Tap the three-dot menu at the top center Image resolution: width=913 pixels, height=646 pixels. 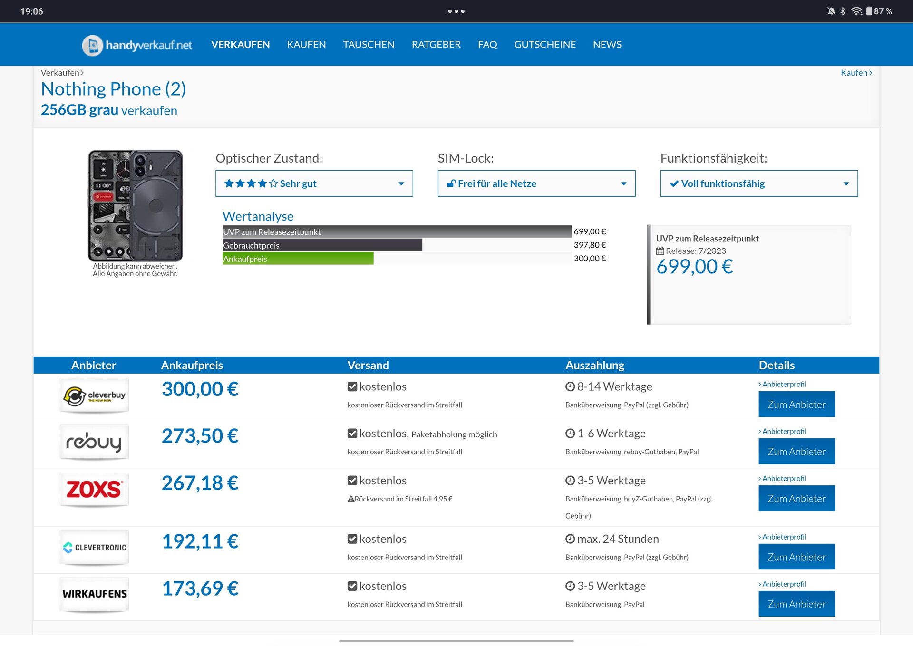coord(456,11)
